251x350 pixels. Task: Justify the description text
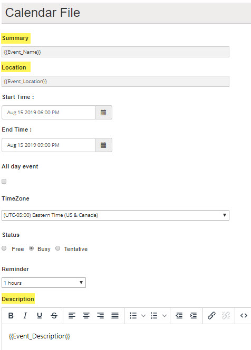(115, 315)
